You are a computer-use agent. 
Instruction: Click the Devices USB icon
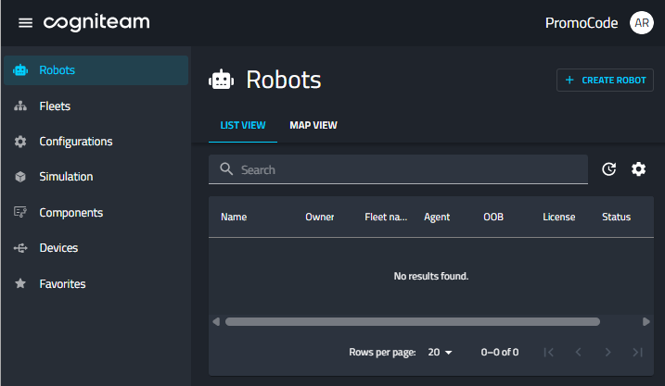pos(20,248)
